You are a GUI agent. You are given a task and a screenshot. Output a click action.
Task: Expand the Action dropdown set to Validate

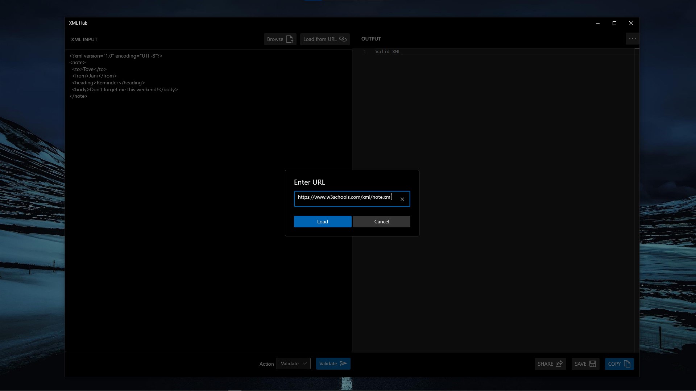pyautogui.click(x=294, y=363)
